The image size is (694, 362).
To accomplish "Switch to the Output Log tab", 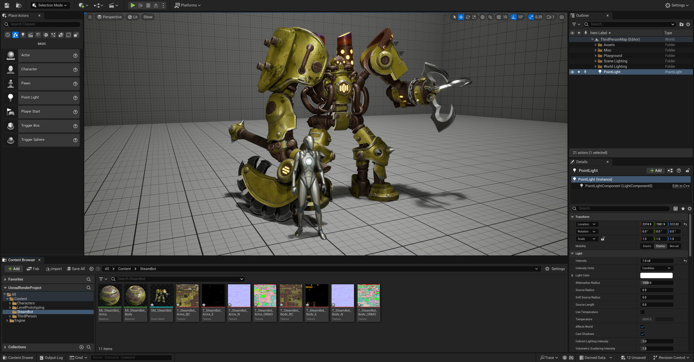I will [51, 357].
